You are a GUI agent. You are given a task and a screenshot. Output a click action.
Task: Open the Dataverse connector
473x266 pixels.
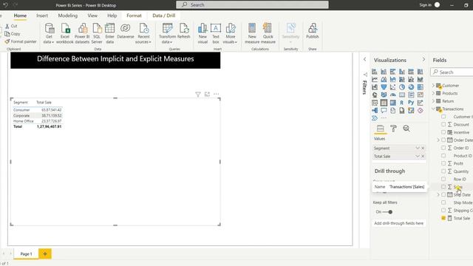point(126,31)
